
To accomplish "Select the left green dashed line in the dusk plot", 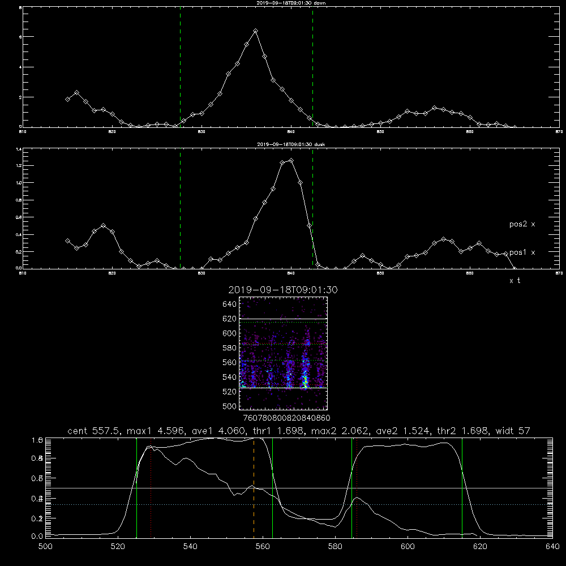I will point(180,209).
